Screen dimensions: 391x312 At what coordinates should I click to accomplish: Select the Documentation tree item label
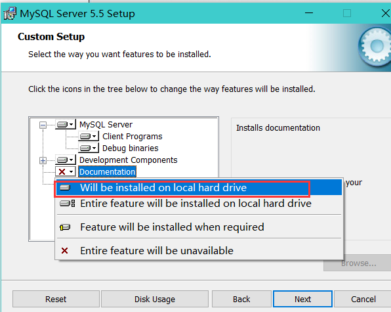107,171
